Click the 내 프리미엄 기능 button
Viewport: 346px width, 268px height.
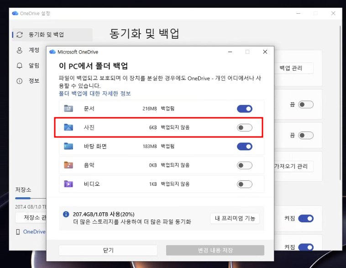(x=235, y=218)
